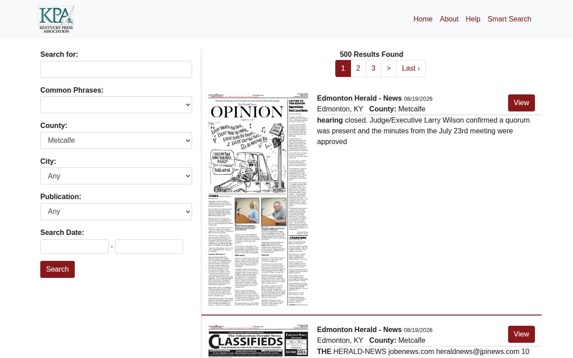
Task: Jump to the Last results page
Action: 411,68
